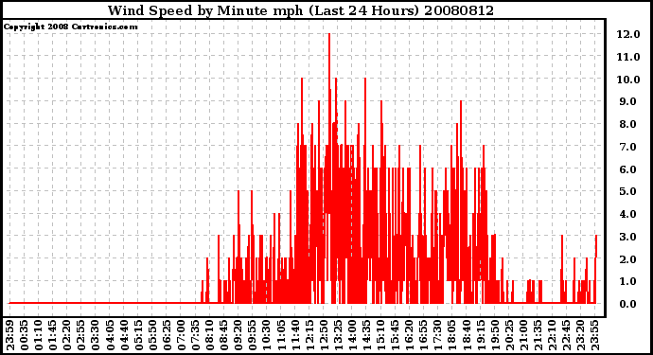Click the 13:25 time label
The height and width of the screenshot is (355, 653).
(337, 336)
